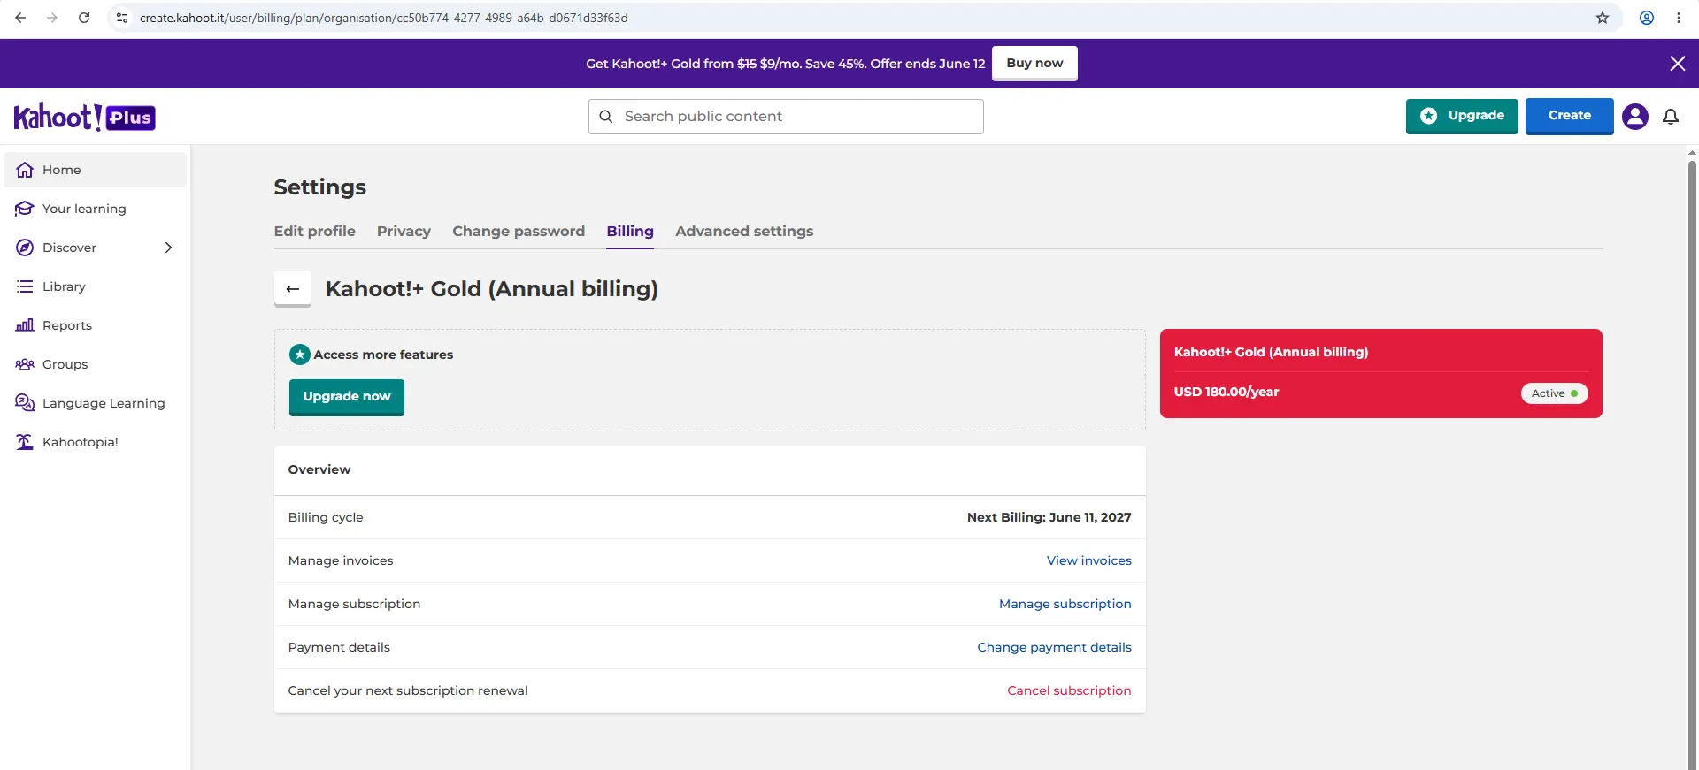Image resolution: width=1699 pixels, height=770 pixels.
Task: View site information icon in address bar
Action: 122,18
